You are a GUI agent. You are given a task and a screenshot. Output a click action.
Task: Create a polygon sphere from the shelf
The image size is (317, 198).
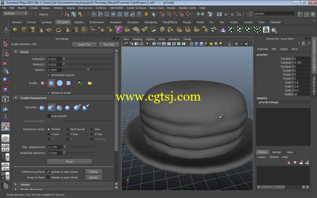15,30
